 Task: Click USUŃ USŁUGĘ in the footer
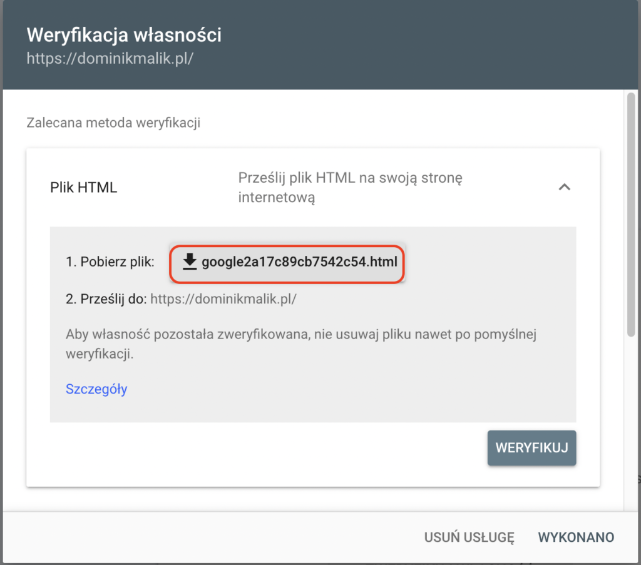pyautogui.click(x=469, y=537)
